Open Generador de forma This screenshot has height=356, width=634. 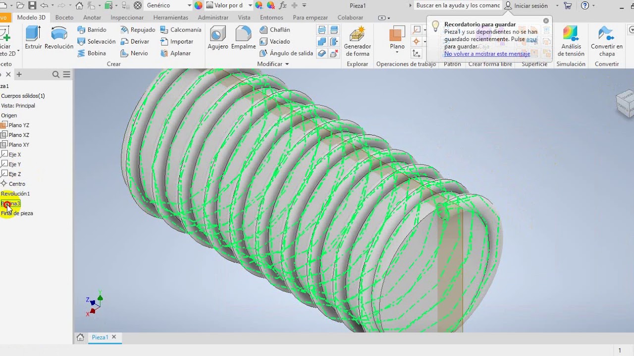(x=358, y=42)
